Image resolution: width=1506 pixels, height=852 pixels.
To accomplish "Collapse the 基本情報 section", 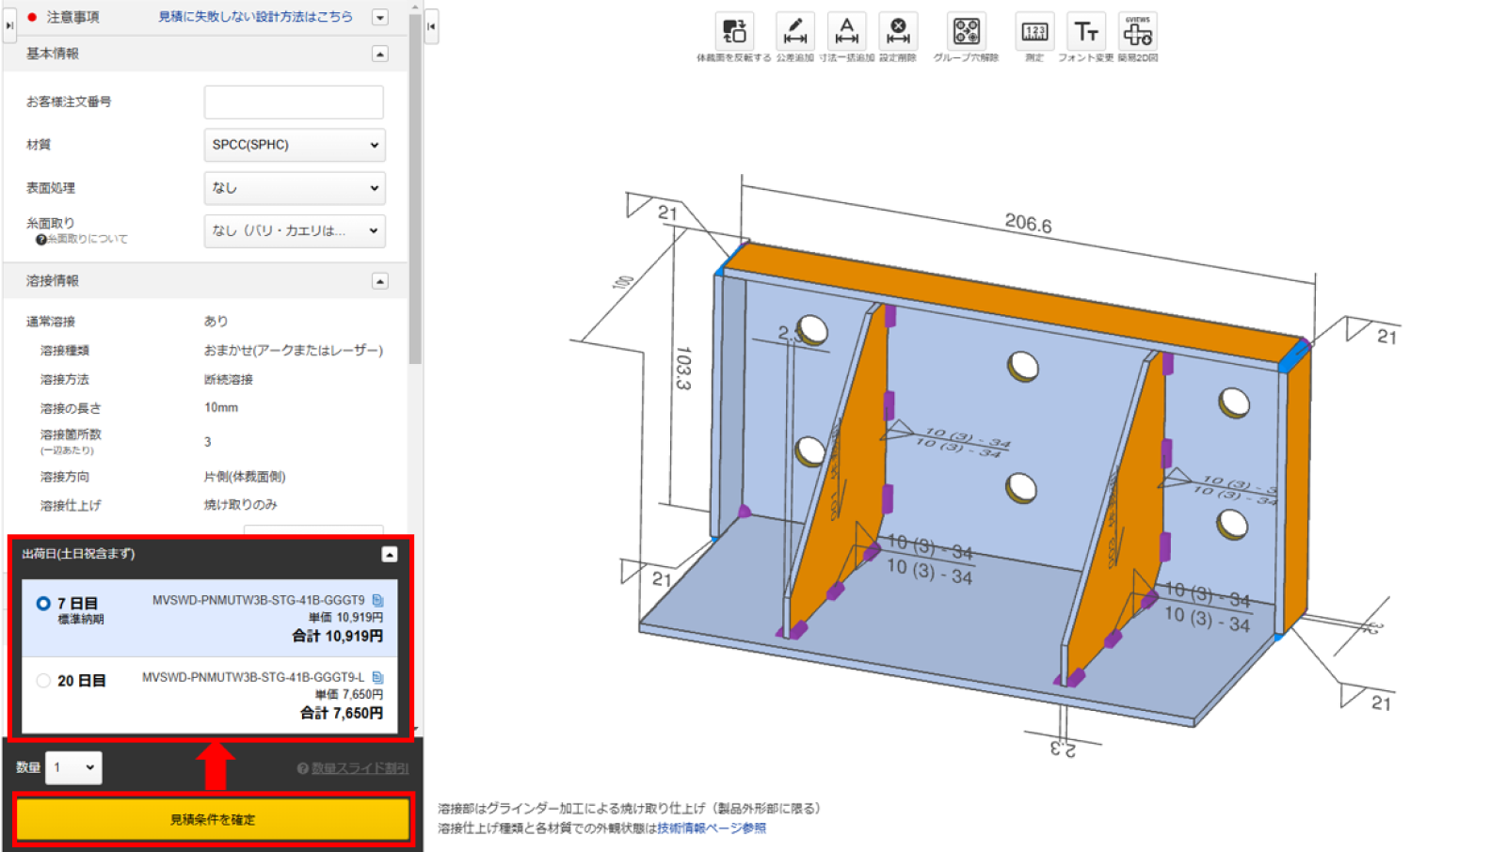I will [379, 54].
